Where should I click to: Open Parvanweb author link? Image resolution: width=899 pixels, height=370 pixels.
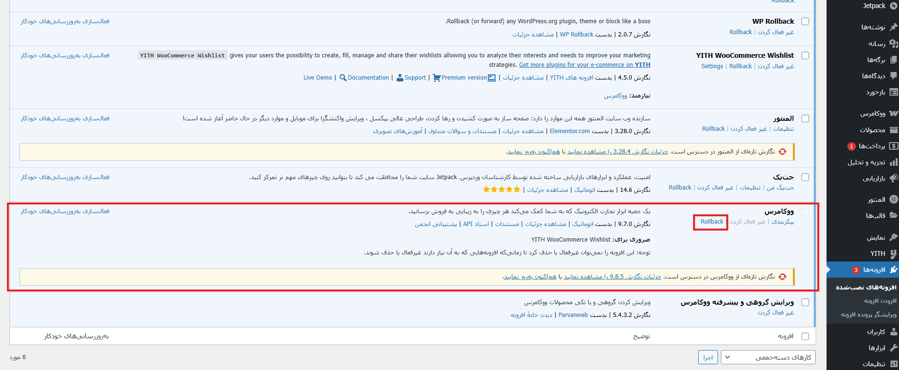(573, 315)
